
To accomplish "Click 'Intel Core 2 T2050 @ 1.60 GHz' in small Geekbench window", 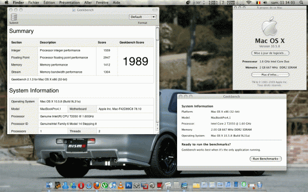I will click(x=231, y=123).
